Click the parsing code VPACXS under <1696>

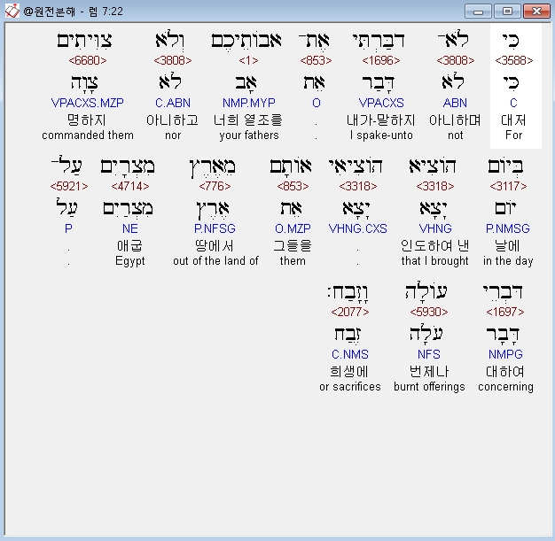point(381,103)
